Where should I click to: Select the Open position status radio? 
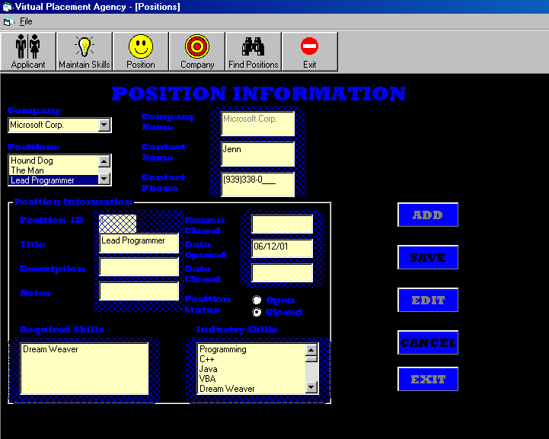pyautogui.click(x=257, y=300)
